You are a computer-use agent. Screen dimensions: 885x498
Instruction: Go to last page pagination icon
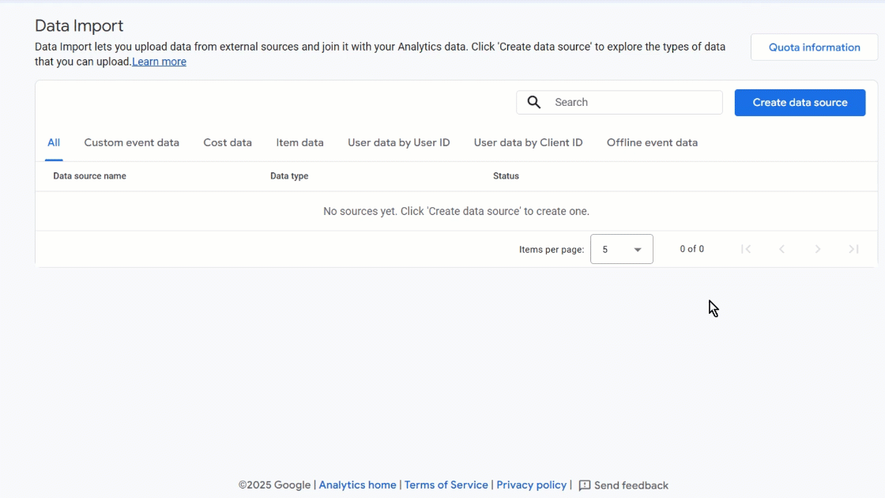click(x=854, y=249)
